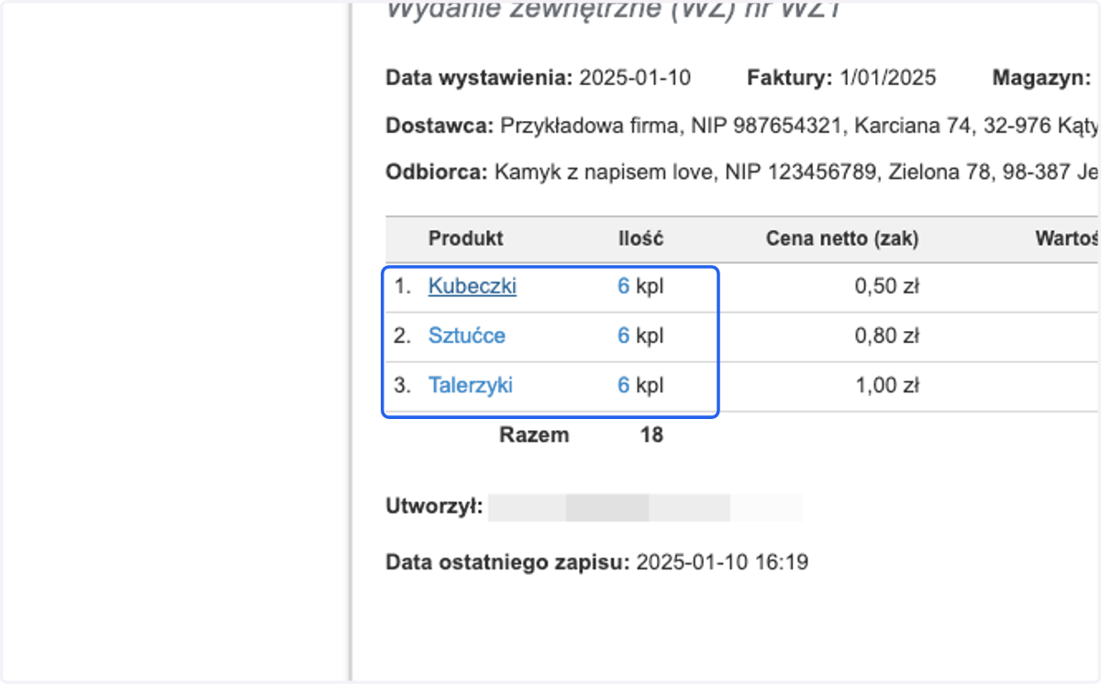Viewport: 1101px width, 684px height.
Task: Open the Sztućce product link
Action: tap(466, 336)
